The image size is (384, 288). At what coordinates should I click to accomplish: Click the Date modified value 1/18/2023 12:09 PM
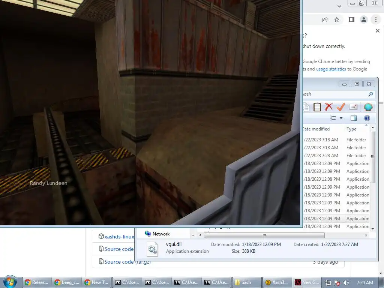click(x=261, y=244)
